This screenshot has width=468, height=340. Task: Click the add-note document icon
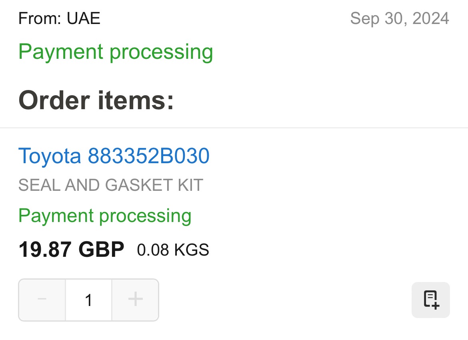pos(431,300)
